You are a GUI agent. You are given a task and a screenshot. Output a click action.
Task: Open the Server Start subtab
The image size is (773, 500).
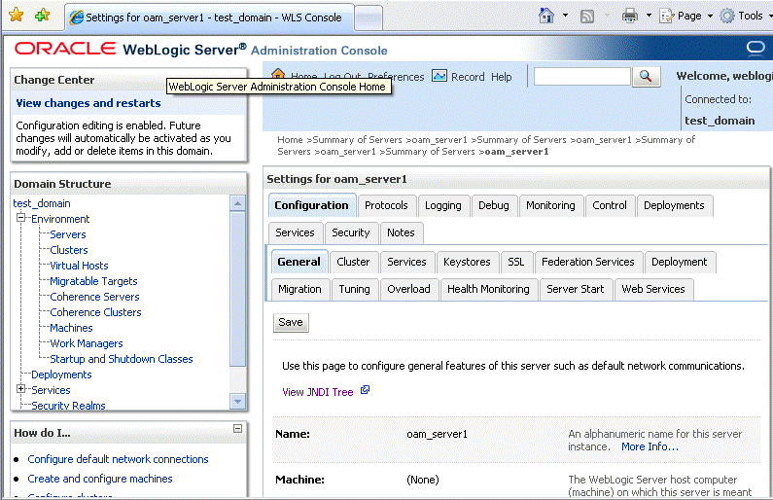pos(576,289)
